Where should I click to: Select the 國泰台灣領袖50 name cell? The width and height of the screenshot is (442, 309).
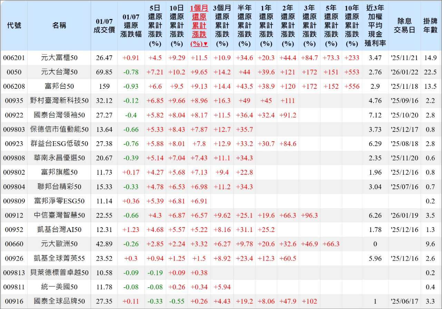click(59, 115)
